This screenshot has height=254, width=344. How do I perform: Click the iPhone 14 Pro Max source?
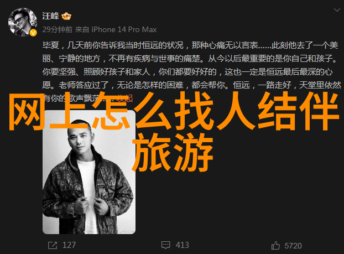[124, 29]
